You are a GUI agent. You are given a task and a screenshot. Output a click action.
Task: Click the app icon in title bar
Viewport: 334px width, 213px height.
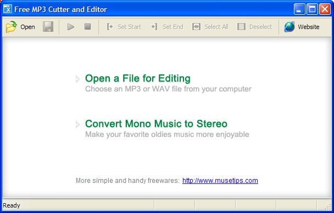[8, 9]
